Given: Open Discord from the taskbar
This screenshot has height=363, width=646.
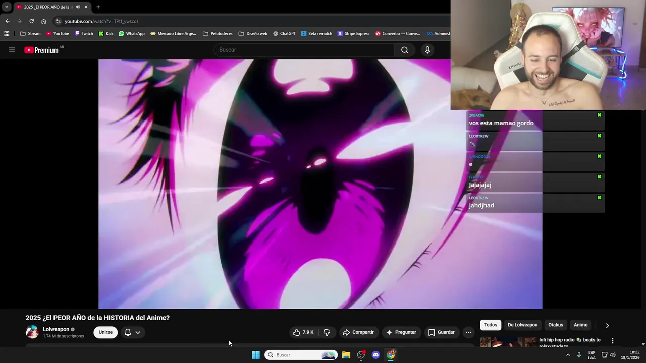Looking at the screenshot, I should pos(375,355).
